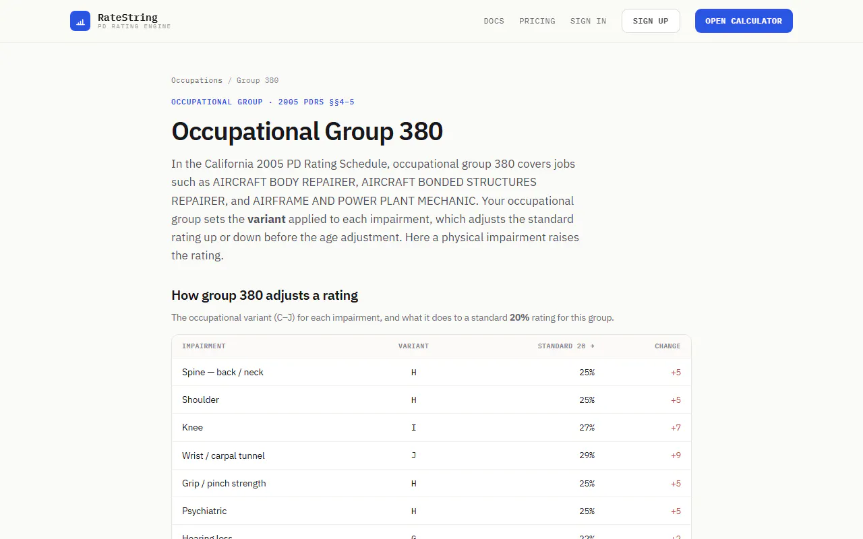Click the Sign Up button
The image size is (863, 539).
point(651,21)
